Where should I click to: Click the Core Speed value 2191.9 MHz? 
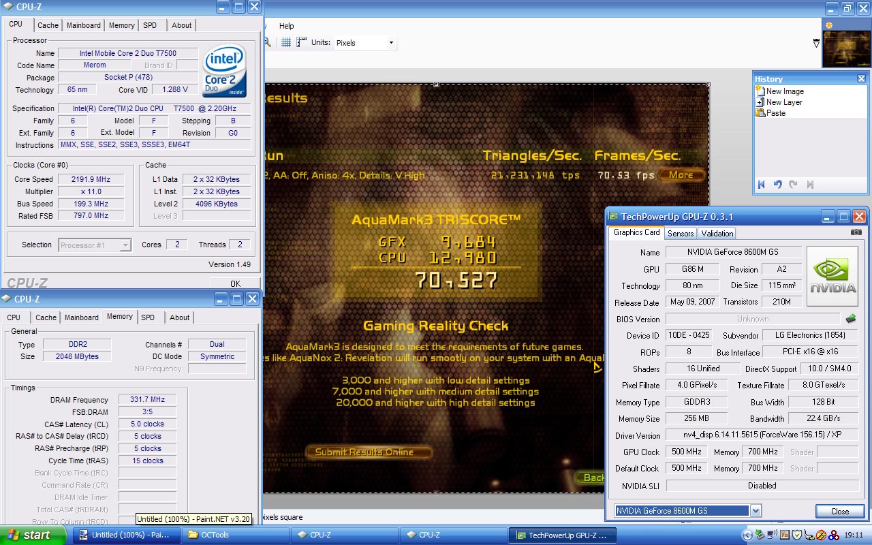pos(91,179)
